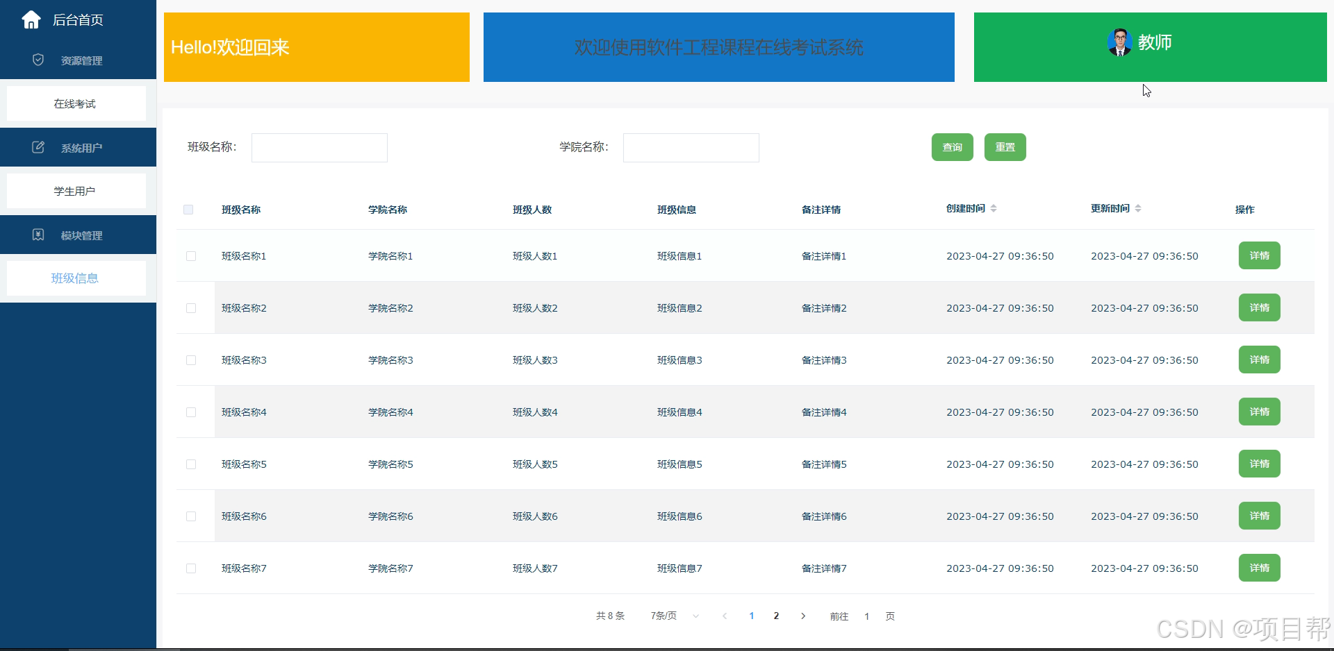The height and width of the screenshot is (651, 1334).
Task: Open 详情 for row 班级名称2
Action: point(1260,307)
